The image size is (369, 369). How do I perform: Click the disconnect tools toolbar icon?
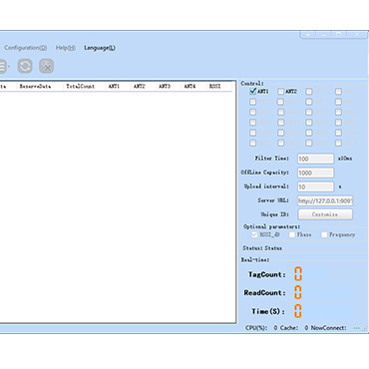click(47, 66)
